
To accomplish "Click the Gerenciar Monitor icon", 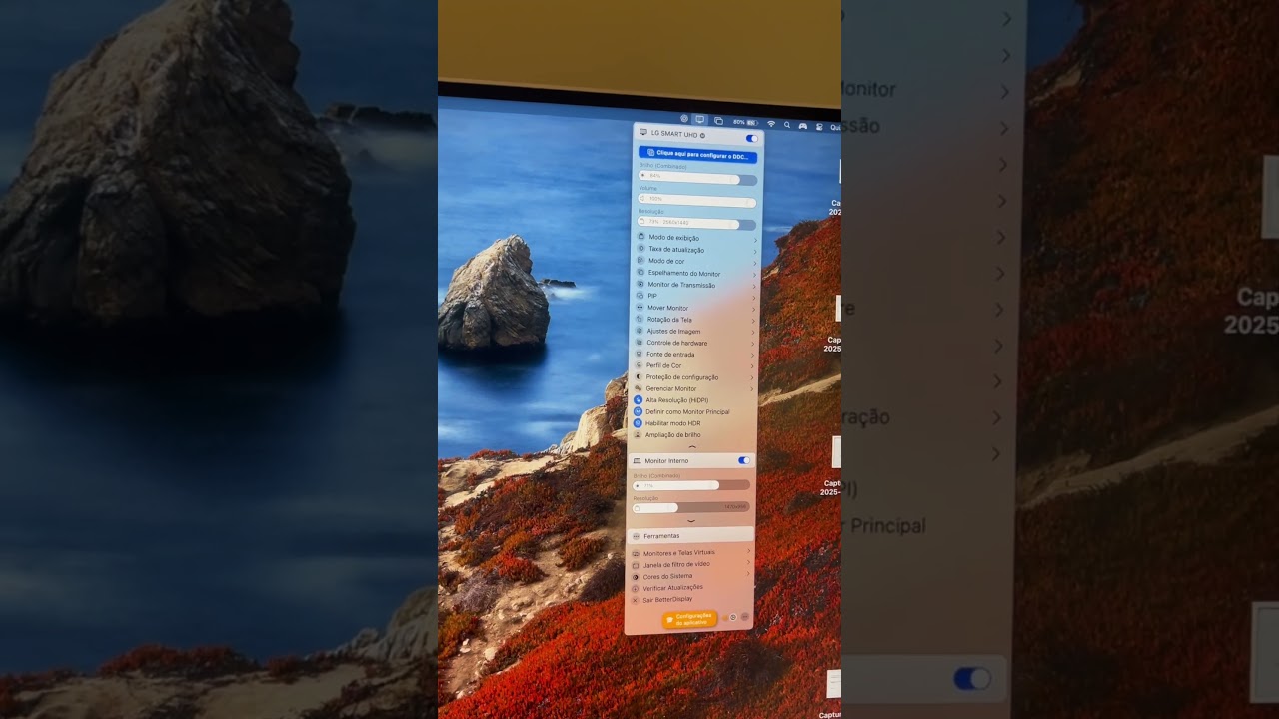I will [639, 388].
